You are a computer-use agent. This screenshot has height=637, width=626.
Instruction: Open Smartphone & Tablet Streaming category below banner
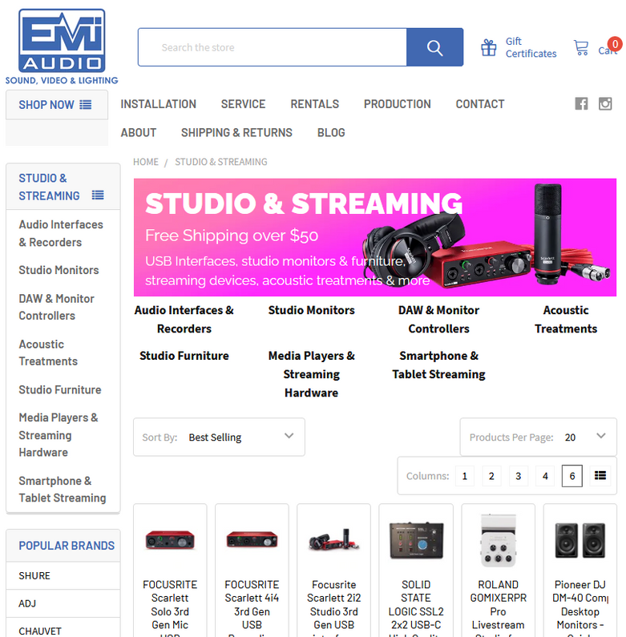(438, 365)
